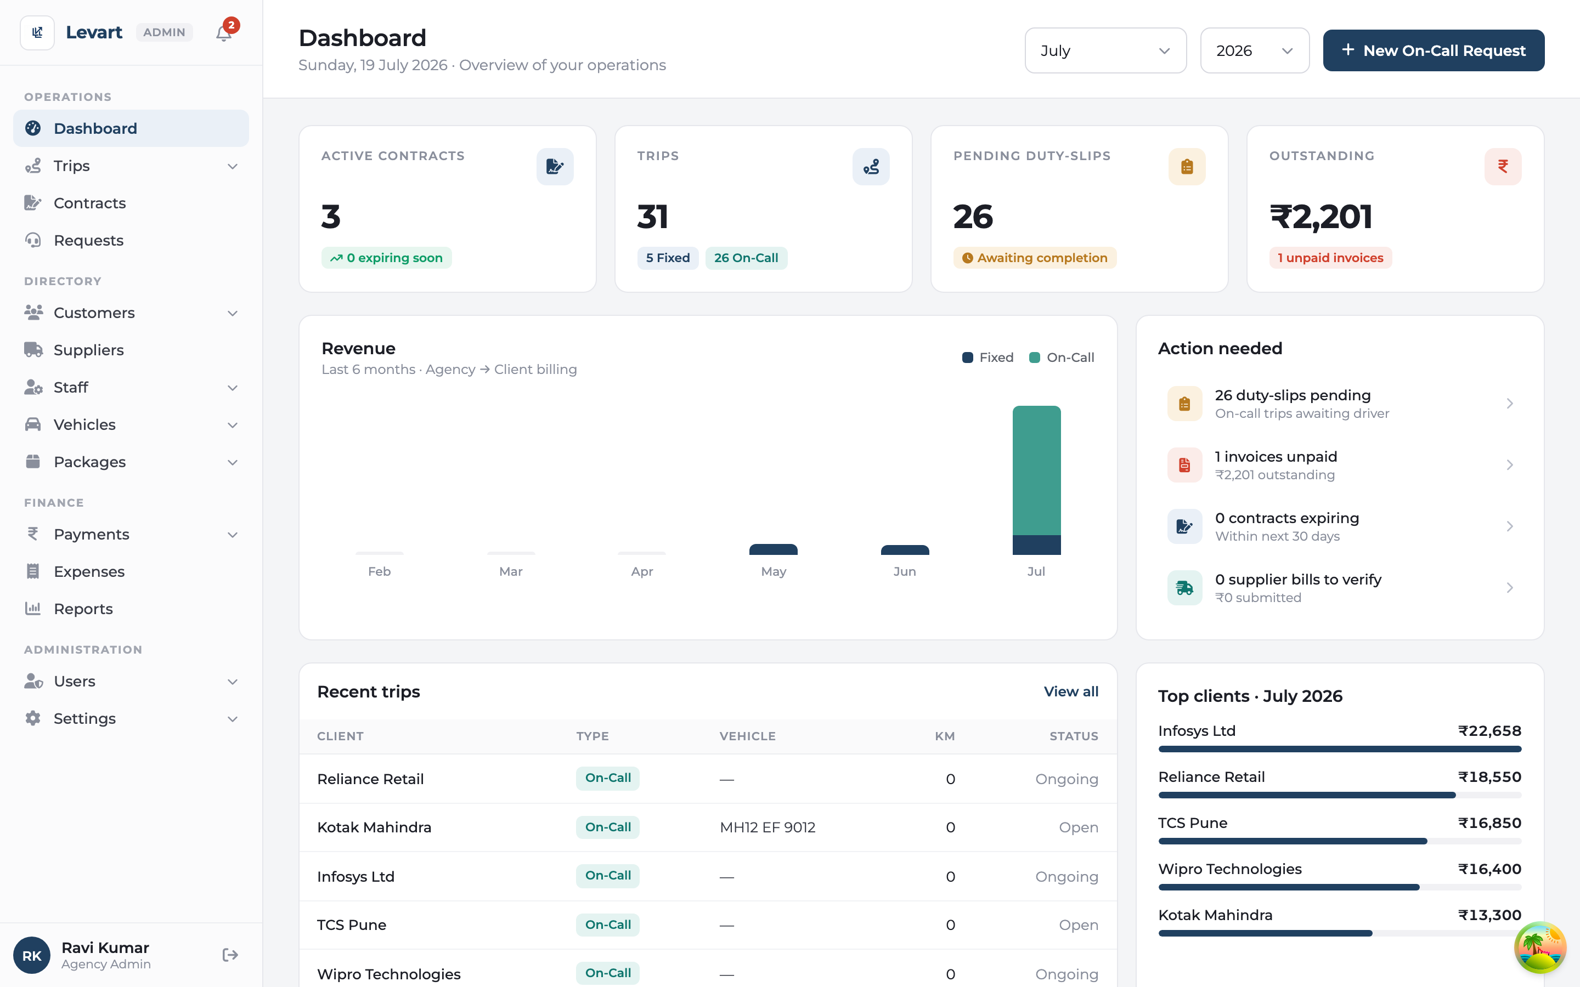Click View all recent trips link
Screen dimensions: 1580x987
[1071, 691]
